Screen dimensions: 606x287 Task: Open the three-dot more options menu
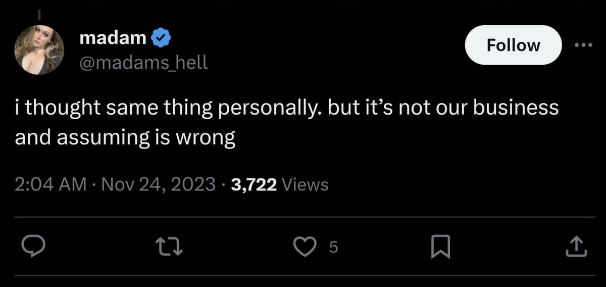click(x=584, y=45)
